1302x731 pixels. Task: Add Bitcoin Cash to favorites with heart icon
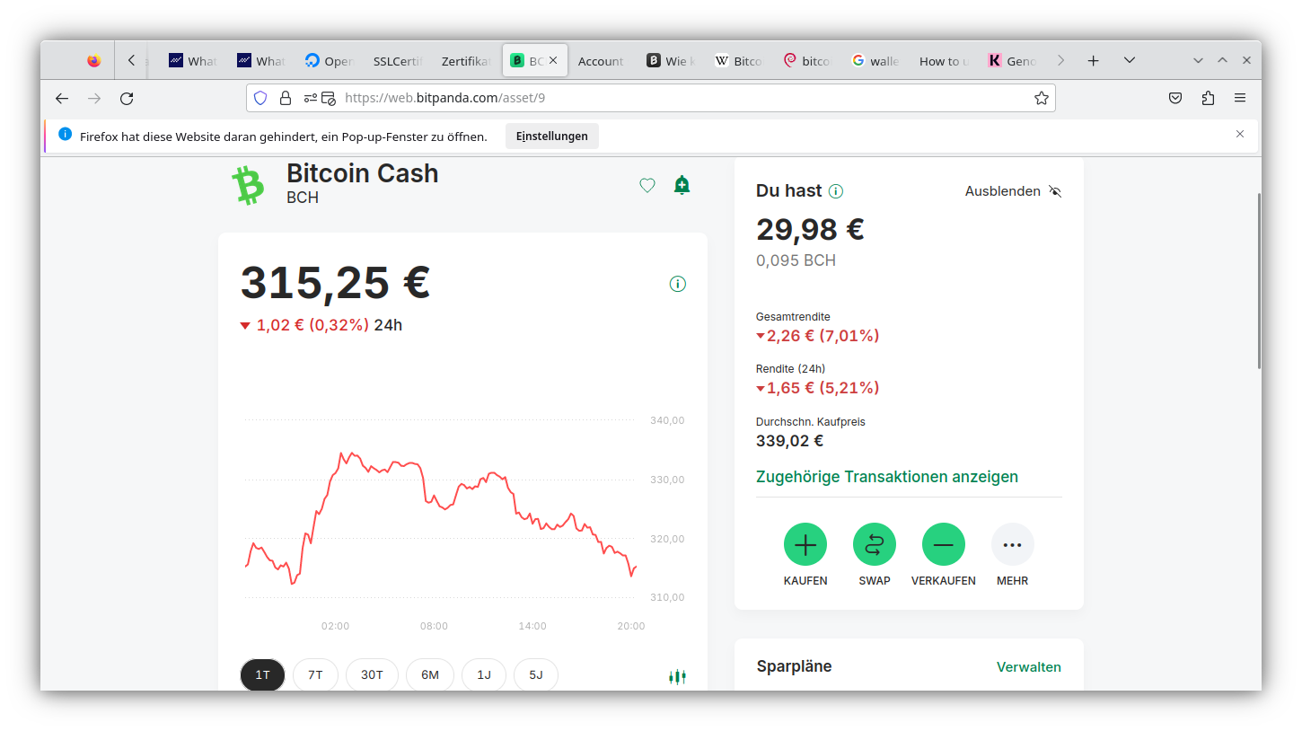(647, 186)
